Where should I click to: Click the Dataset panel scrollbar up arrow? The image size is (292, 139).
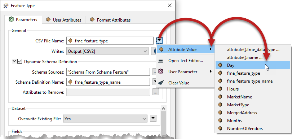(163, 108)
